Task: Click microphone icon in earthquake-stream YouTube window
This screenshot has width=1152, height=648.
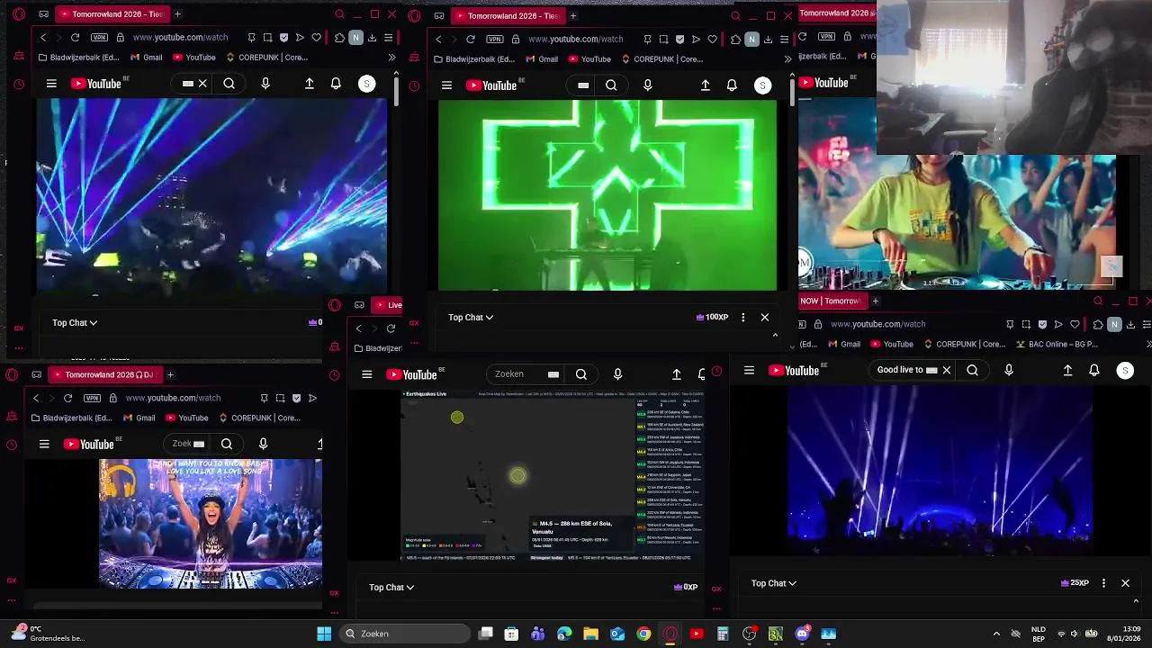Action: click(617, 374)
